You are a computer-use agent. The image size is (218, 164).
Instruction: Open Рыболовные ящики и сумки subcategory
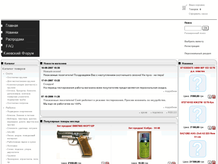(21, 142)
